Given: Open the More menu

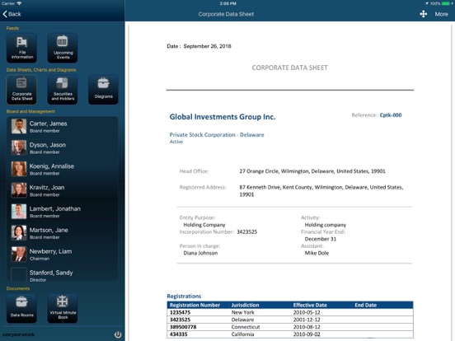Looking at the screenshot, I should coord(441,14).
